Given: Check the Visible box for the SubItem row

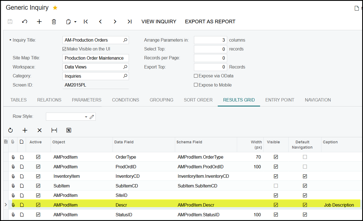Looking at the screenshot, I should [x=276, y=186].
